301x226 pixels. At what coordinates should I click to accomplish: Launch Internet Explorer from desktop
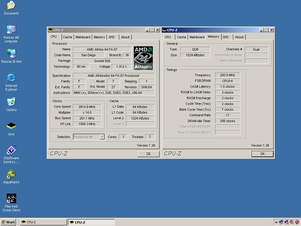tap(11, 78)
